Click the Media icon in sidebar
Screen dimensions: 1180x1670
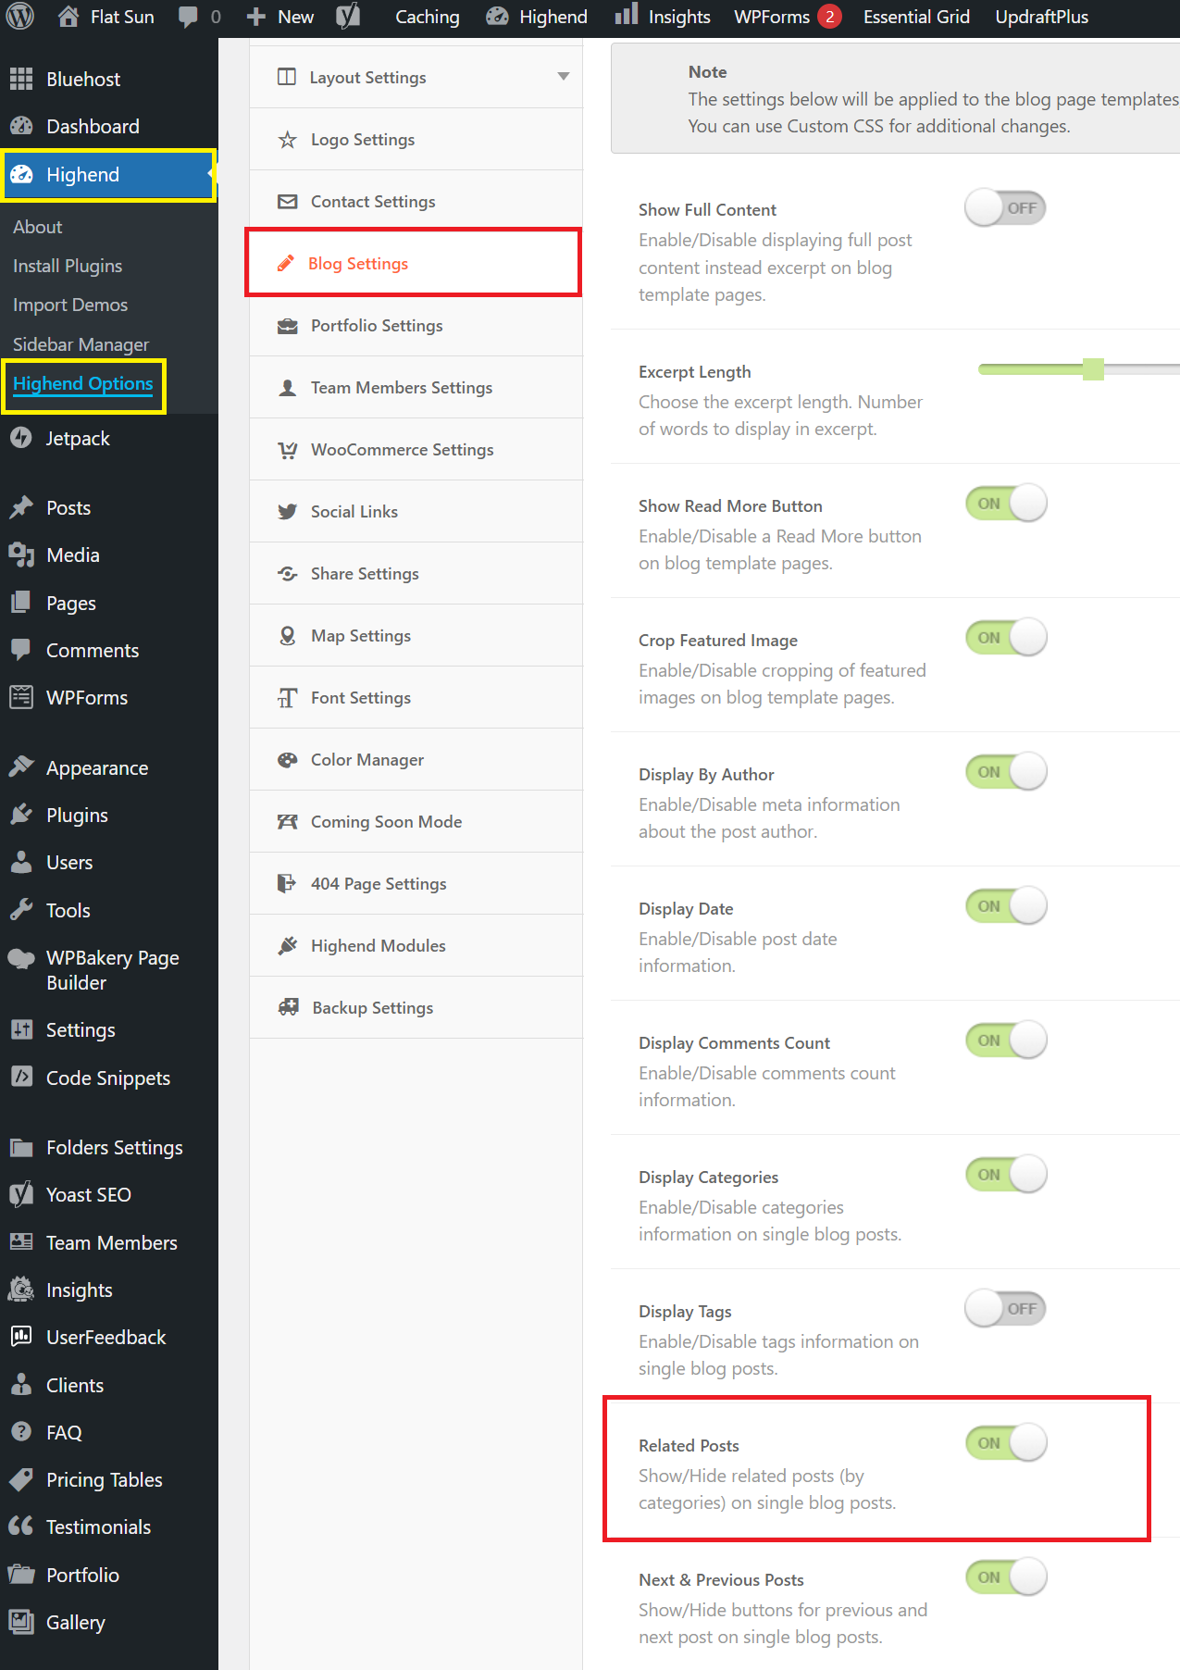click(21, 555)
